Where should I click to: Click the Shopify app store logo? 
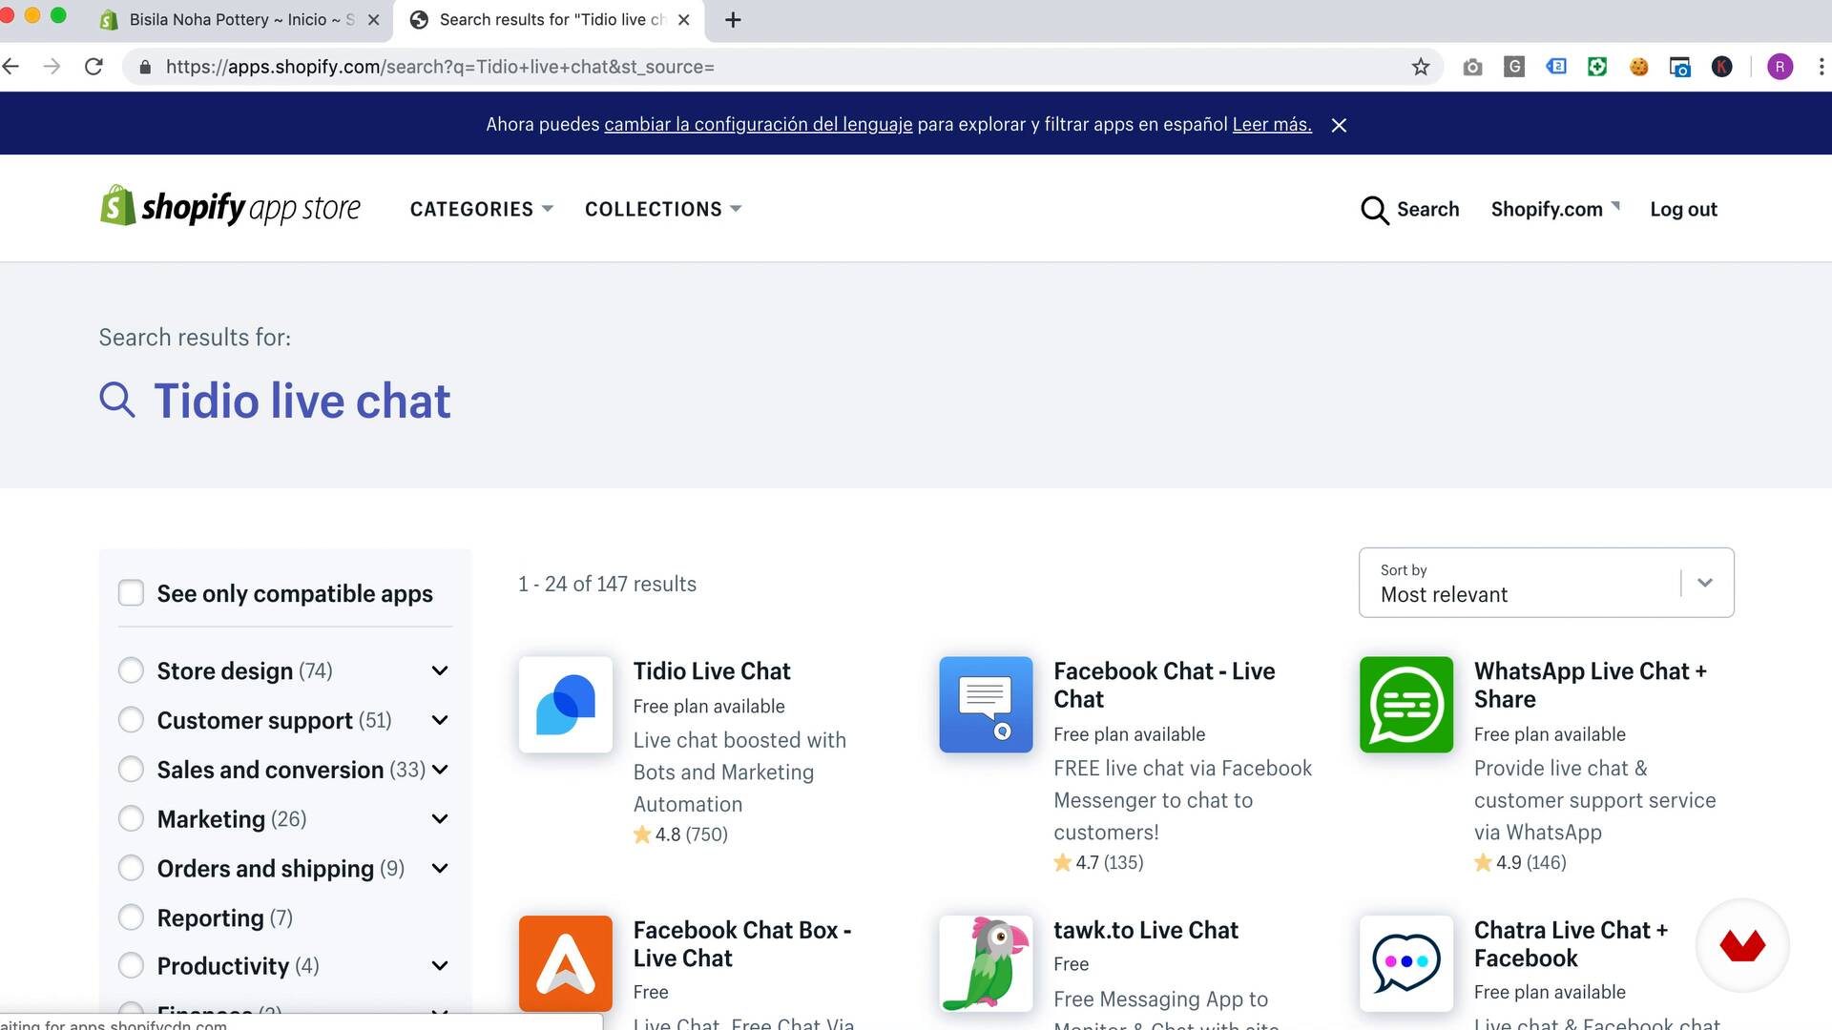pyautogui.click(x=230, y=207)
